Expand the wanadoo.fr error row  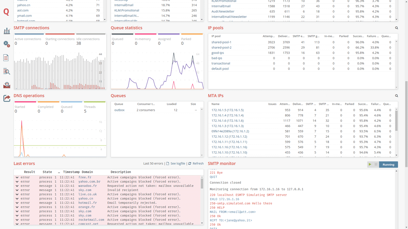17,186
